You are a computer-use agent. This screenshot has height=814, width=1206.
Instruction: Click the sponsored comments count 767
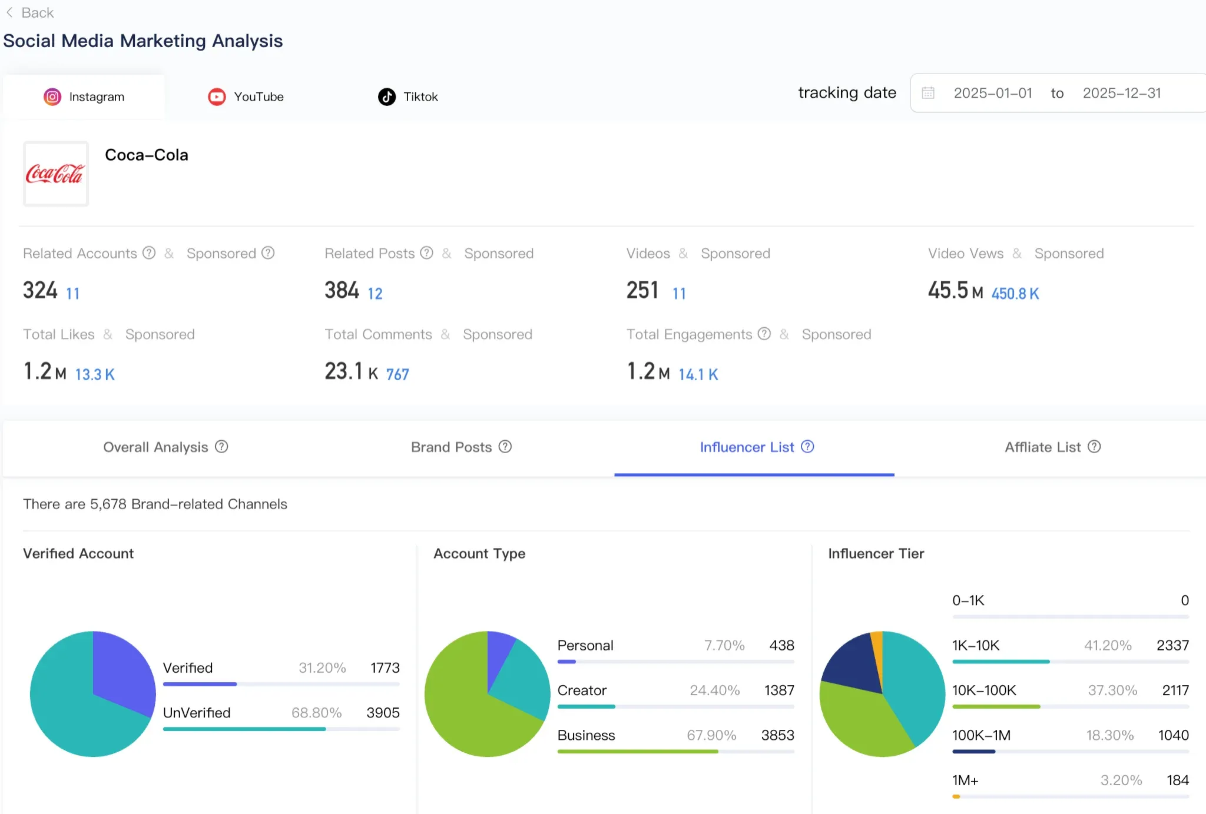coord(397,374)
